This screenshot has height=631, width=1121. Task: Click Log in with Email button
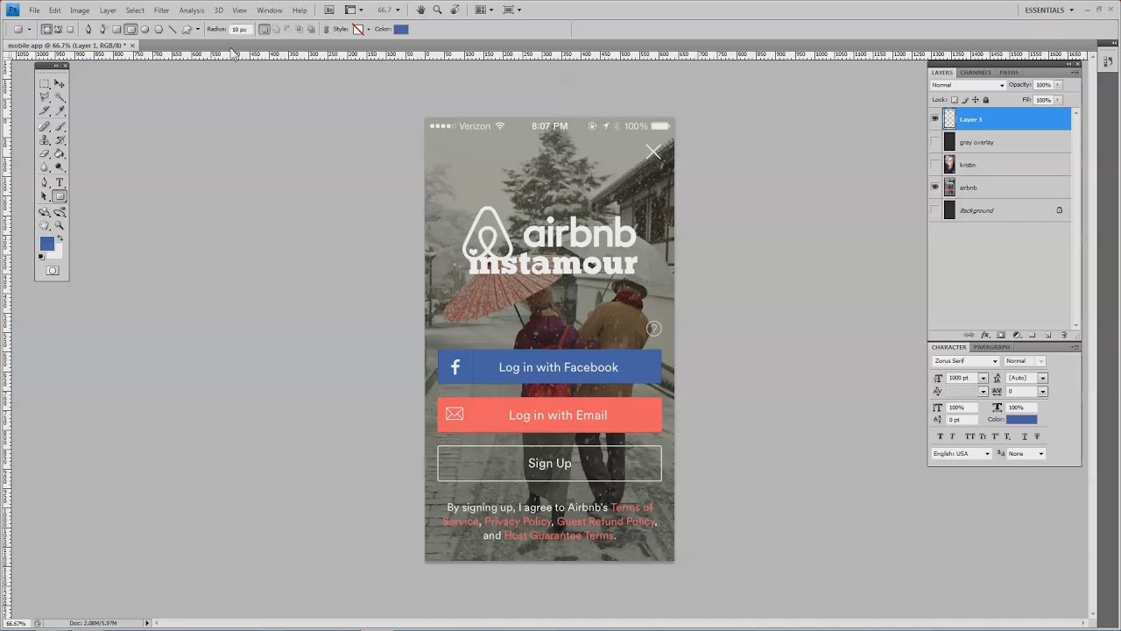[x=549, y=415]
